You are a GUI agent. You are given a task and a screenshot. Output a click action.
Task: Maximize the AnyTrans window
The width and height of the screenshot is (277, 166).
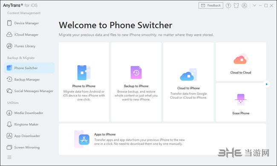(x=266, y=6)
